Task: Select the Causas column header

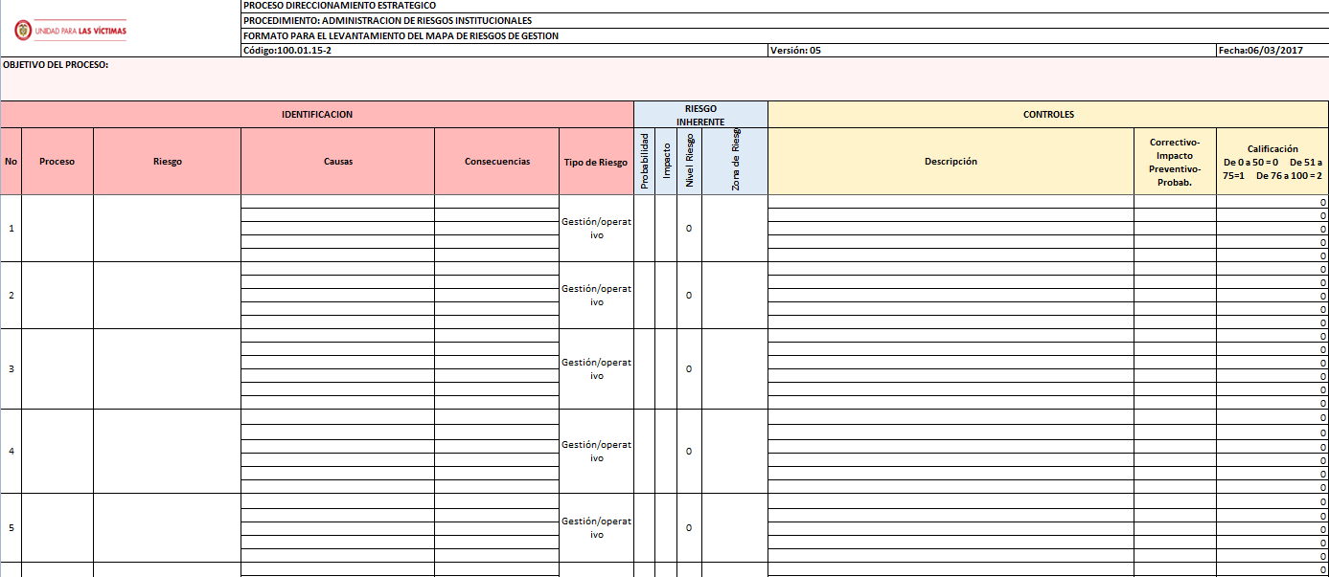Action: (338, 162)
